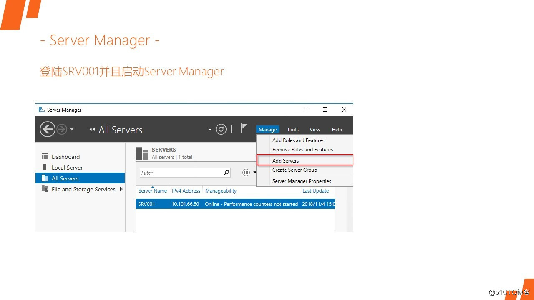Choose Add Roles and Features

pyautogui.click(x=298, y=140)
